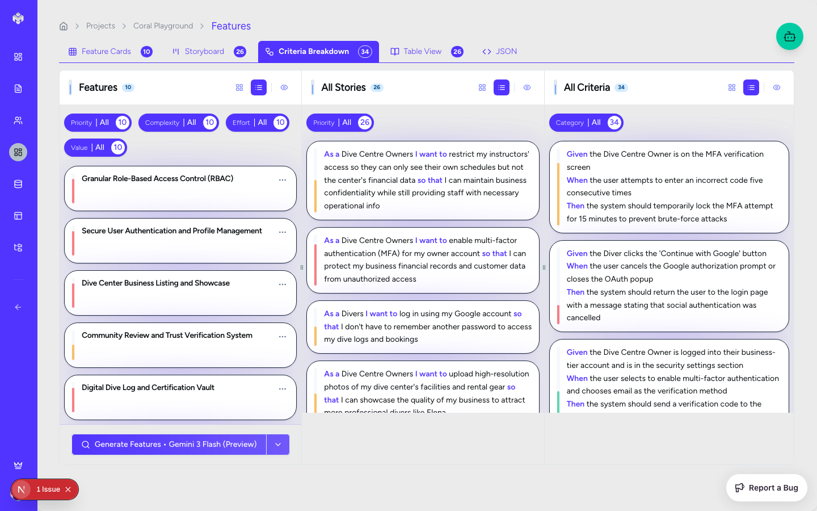This screenshot has width=817, height=511.
Task: Open the Category filter in All Criteria
Action: click(x=586, y=123)
